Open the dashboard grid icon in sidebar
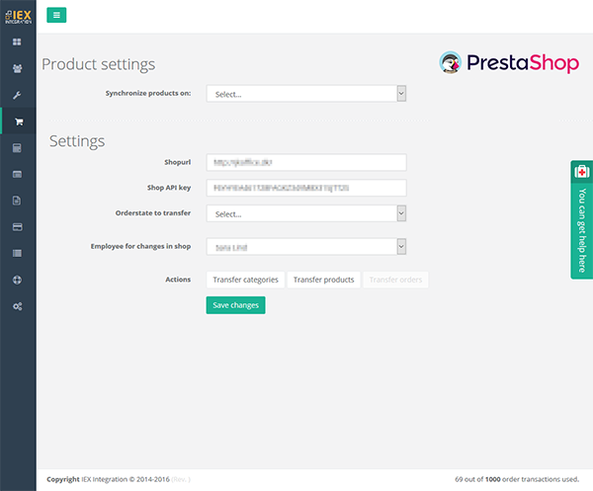The image size is (593, 491). pos(18,42)
